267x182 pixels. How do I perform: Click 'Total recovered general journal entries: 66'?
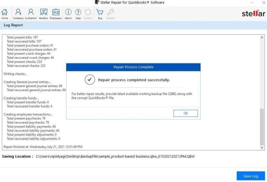click(x=36, y=90)
